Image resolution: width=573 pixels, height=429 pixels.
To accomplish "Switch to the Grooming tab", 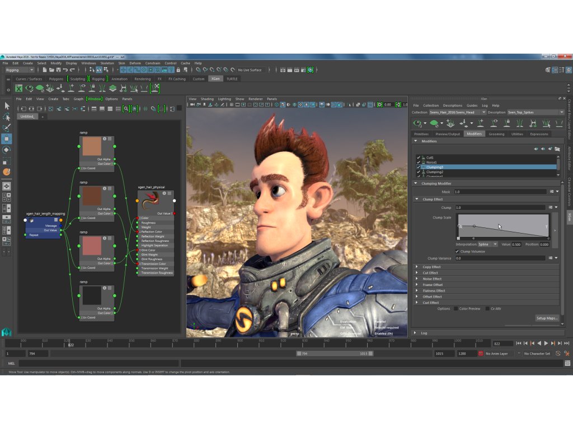I will coord(496,134).
